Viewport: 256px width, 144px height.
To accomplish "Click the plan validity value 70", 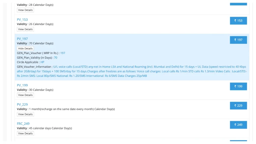I will (55, 58).
